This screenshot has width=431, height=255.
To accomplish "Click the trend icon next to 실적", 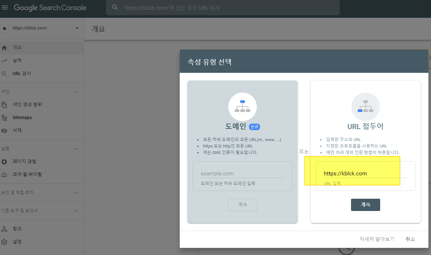I will point(4,61).
